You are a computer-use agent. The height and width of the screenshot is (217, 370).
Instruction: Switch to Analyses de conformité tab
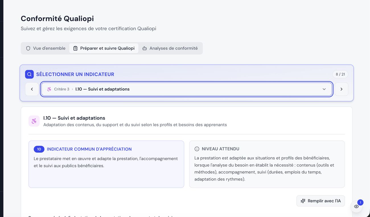170,48
